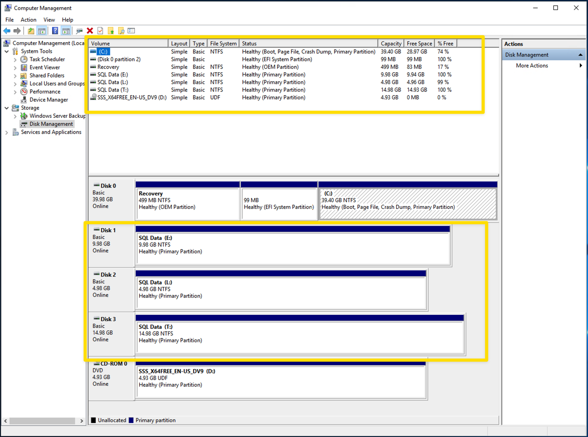This screenshot has height=437, width=588.
Task: Expand the Services and Applications node
Action: click(x=7, y=132)
